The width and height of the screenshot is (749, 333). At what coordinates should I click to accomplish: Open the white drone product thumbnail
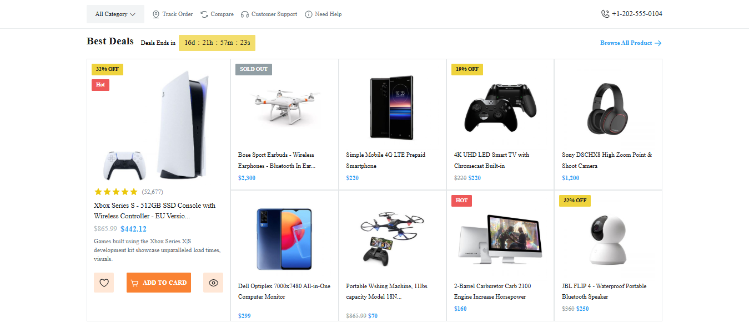coord(284,105)
